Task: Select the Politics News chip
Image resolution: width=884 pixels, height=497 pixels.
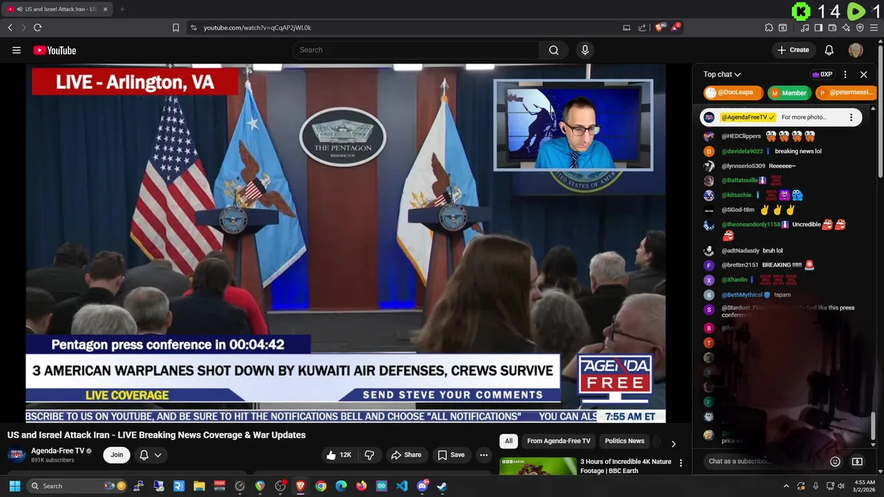Action: click(x=624, y=441)
